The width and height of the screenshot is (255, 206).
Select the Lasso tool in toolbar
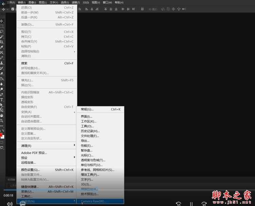2,31
